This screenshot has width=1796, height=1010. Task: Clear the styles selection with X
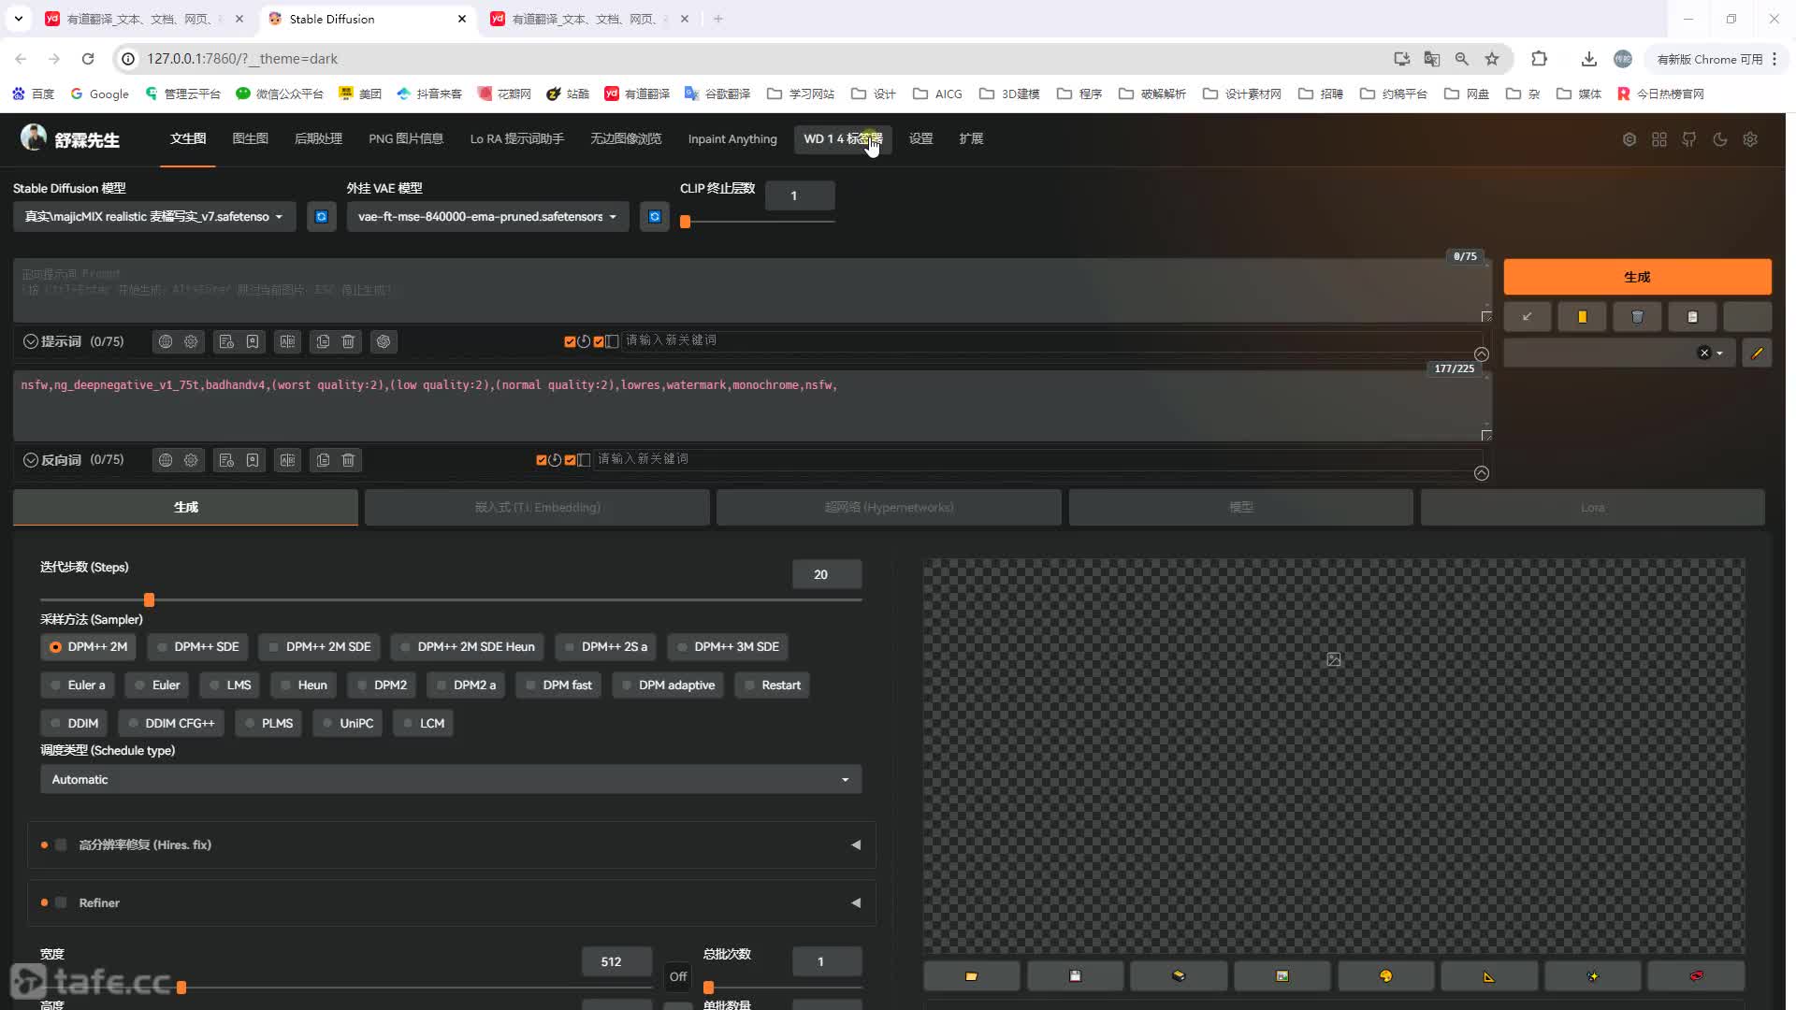[x=1704, y=353]
